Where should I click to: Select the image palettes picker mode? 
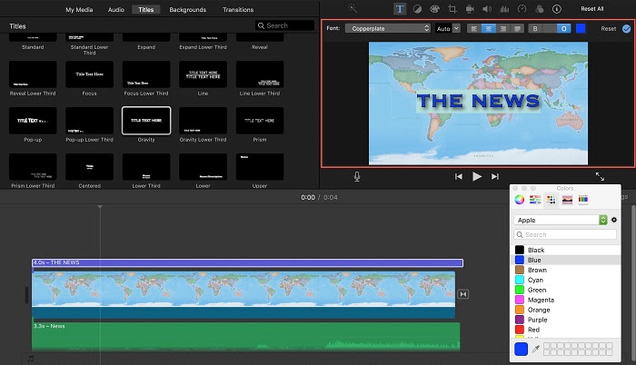(567, 200)
